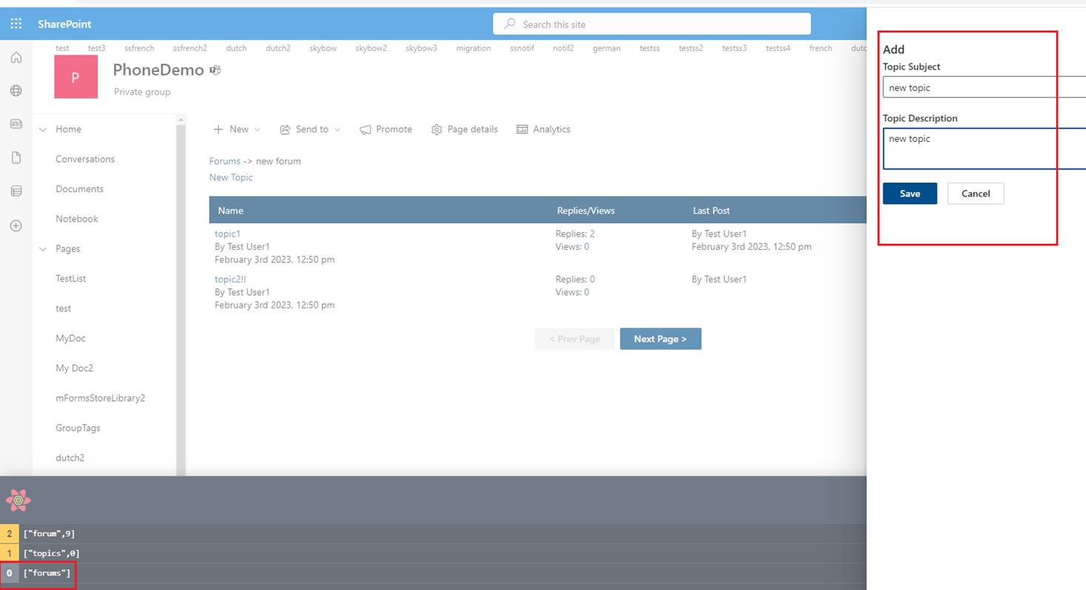The width and height of the screenshot is (1086, 590).
Task: Open My files page icon in rail
Action: coord(16,157)
